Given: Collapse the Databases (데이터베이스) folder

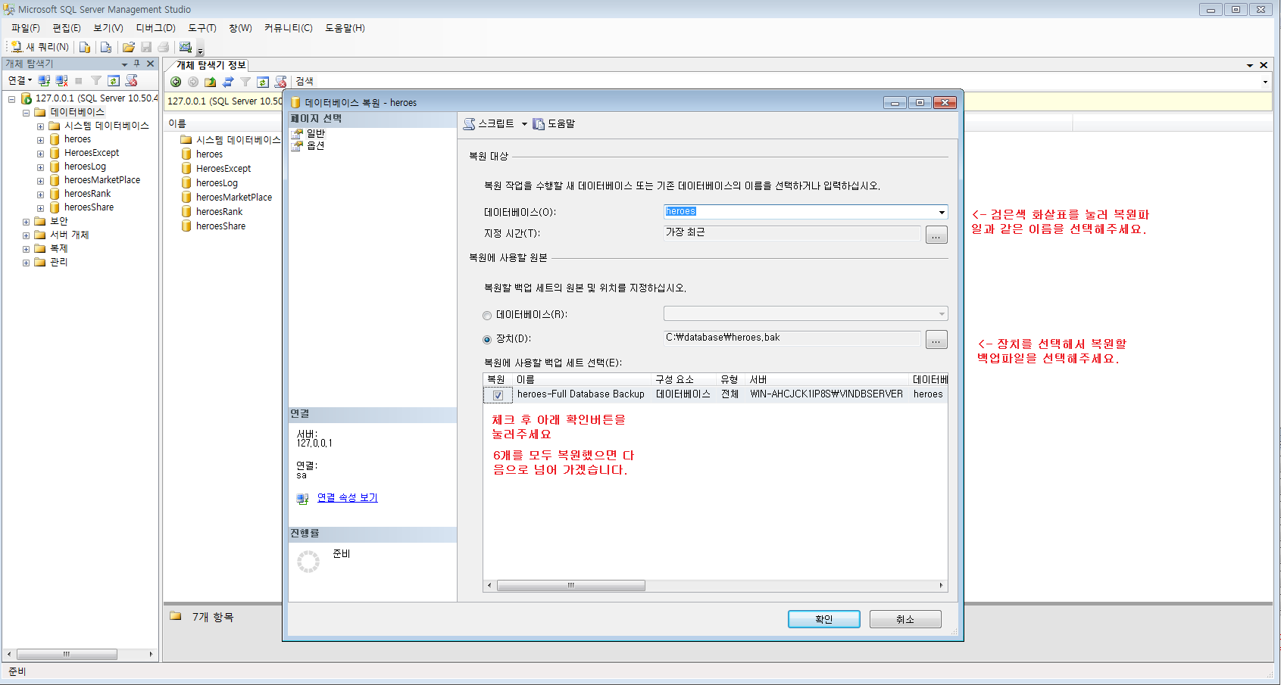Looking at the screenshot, I should 26,113.
